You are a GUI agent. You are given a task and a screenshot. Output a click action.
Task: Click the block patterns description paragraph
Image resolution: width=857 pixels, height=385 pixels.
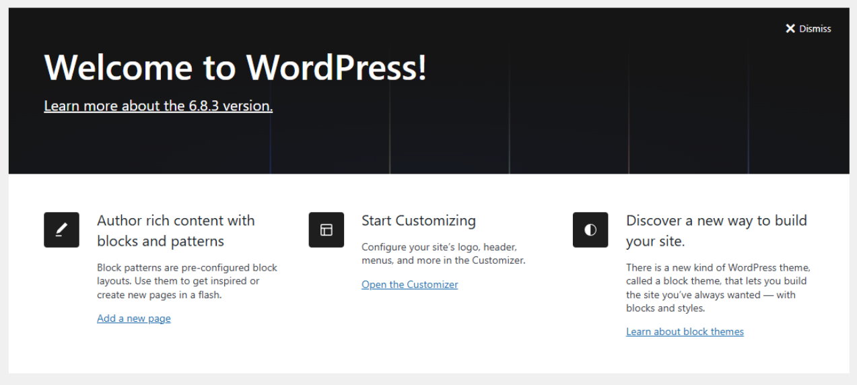[x=186, y=281]
